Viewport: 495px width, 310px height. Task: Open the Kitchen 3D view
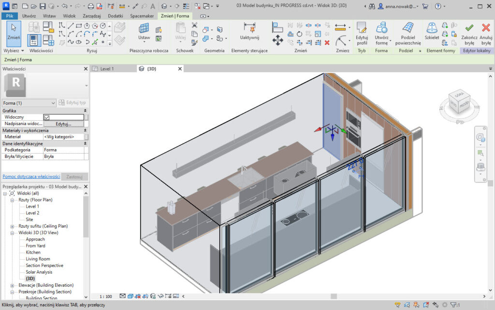(33, 253)
